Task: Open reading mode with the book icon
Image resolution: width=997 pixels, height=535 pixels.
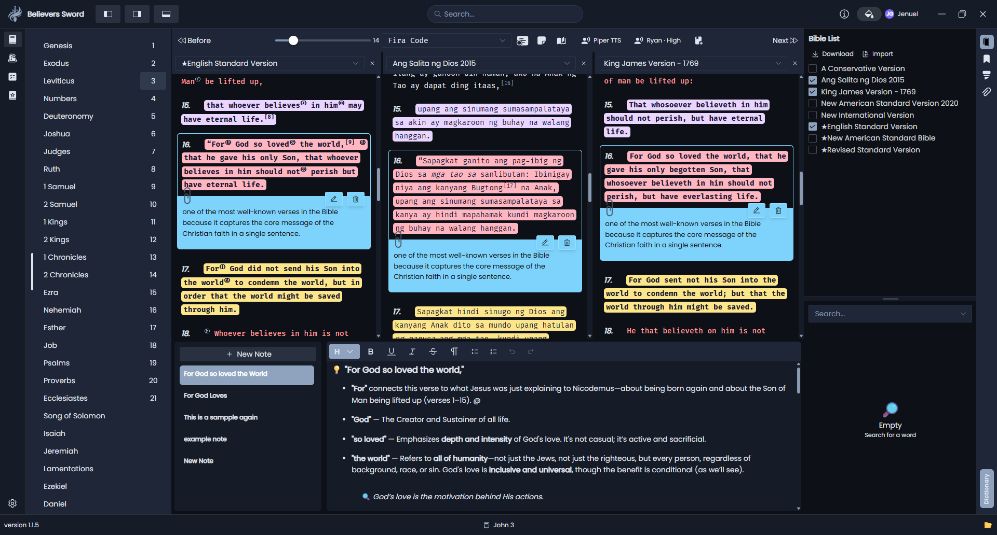Action: pos(561,40)
